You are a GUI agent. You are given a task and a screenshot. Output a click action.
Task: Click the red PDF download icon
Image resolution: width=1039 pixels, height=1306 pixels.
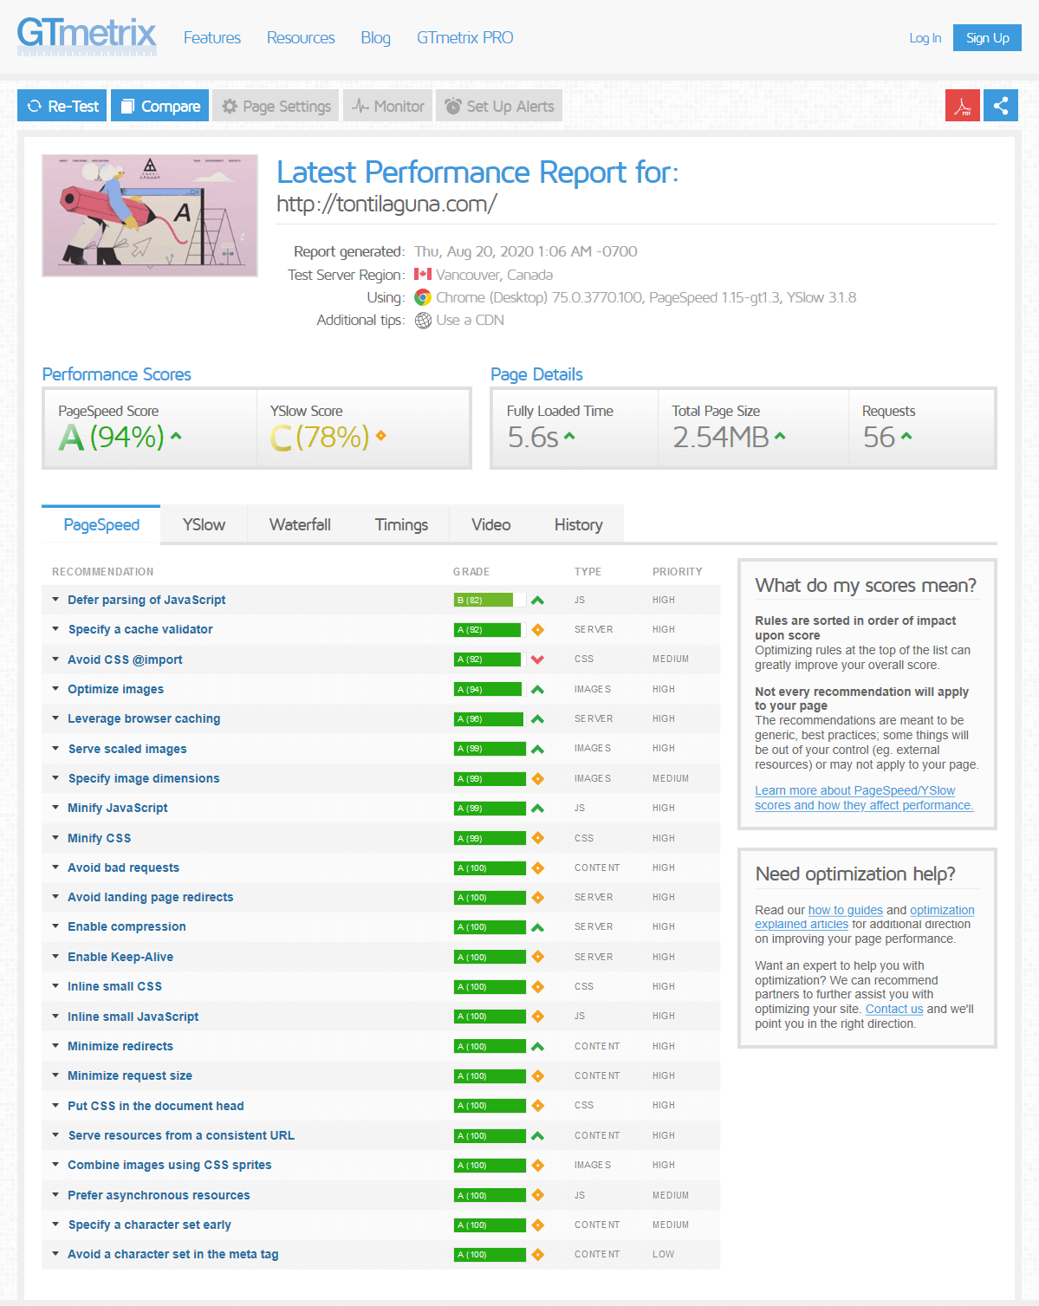[962, 106]
